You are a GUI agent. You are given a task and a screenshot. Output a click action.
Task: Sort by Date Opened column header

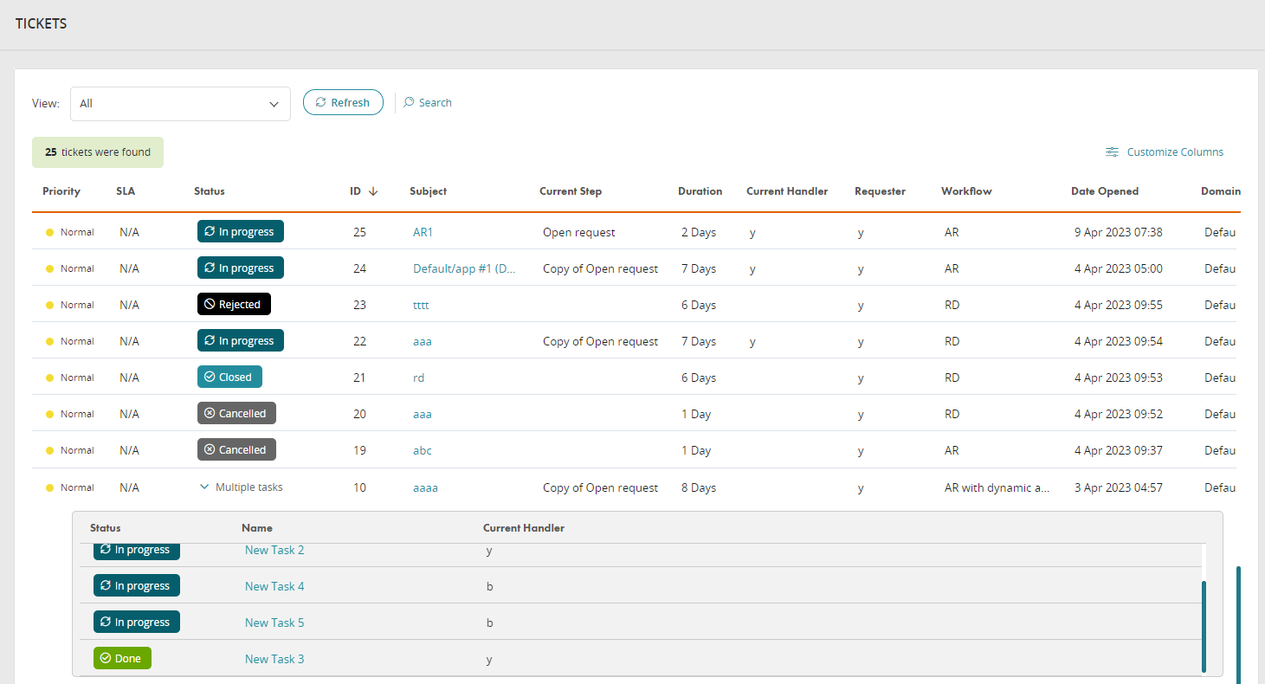[1105, 191]
